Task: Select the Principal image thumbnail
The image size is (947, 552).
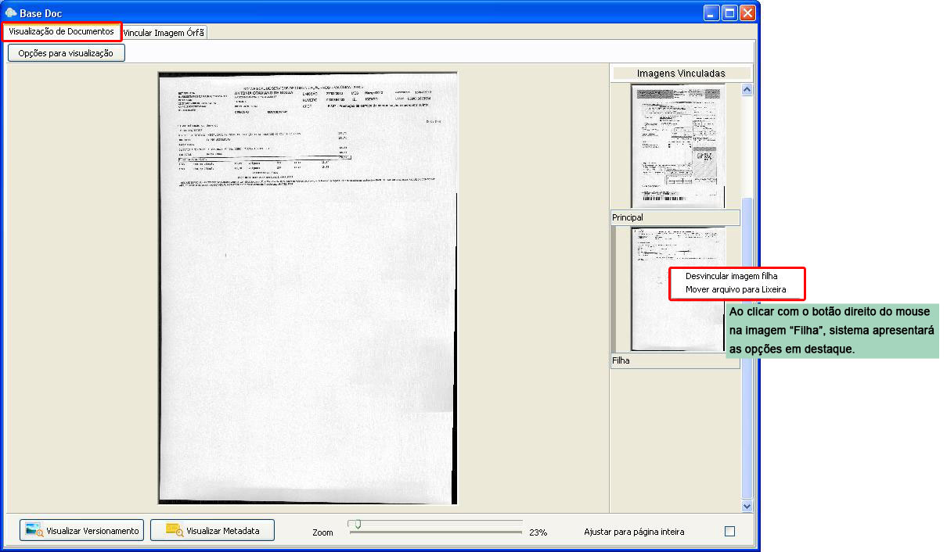Action: click(677, 146)
